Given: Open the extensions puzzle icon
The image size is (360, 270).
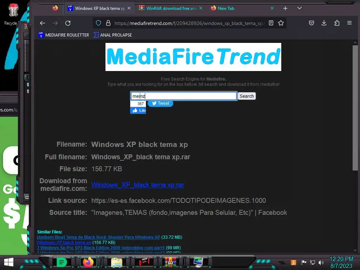Looking at the screenshot, I should tap(337, 23).
